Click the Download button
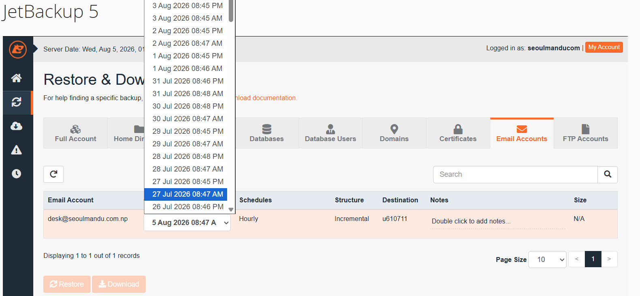 point(119,284)
